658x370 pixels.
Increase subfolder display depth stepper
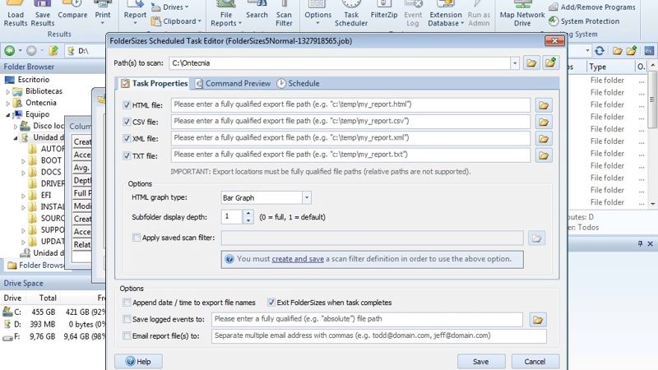pos(248,213)
